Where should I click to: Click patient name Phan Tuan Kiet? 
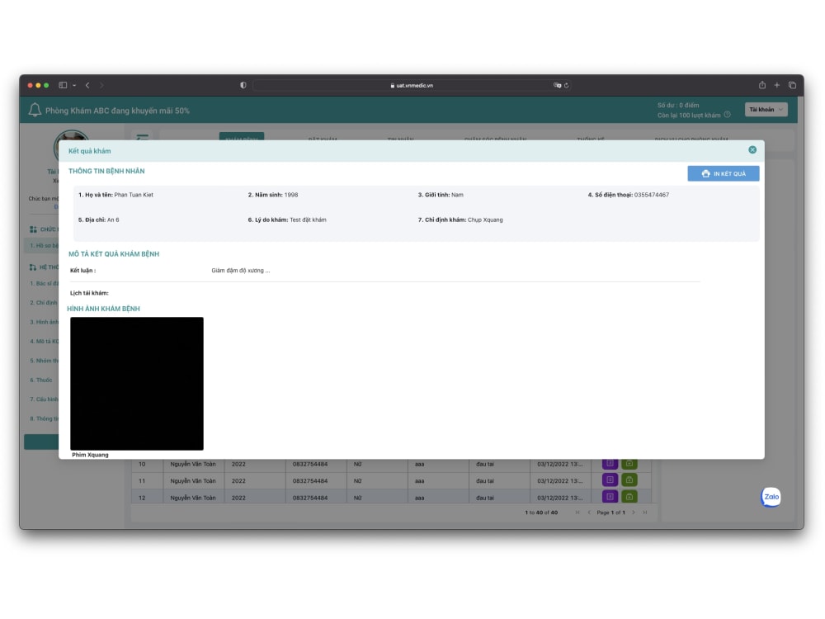click(x=134, y=195)
